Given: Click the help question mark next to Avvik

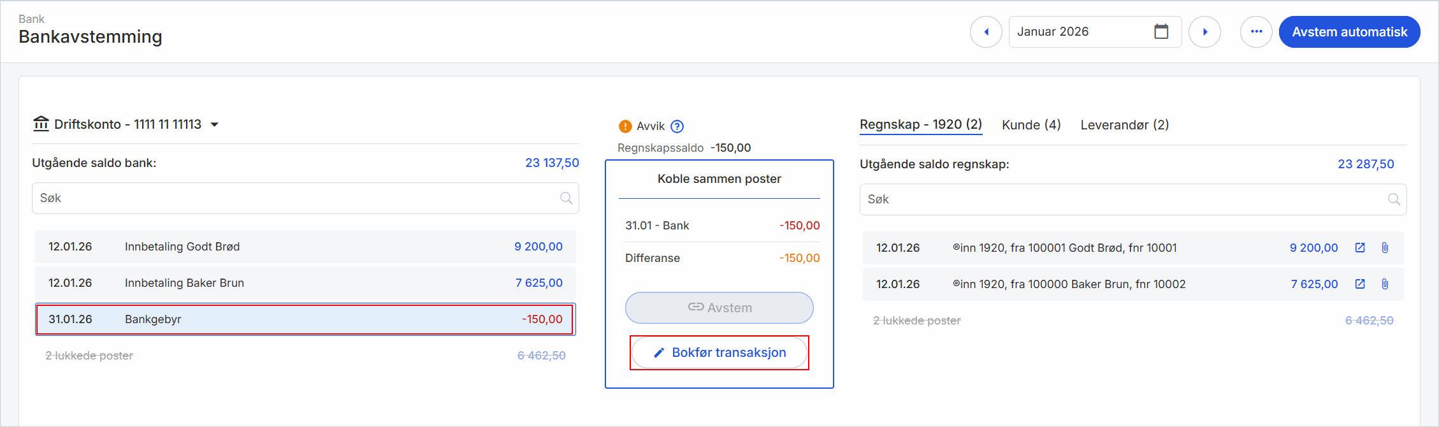Looking at the screenshot, I should [x=677, y=126].
